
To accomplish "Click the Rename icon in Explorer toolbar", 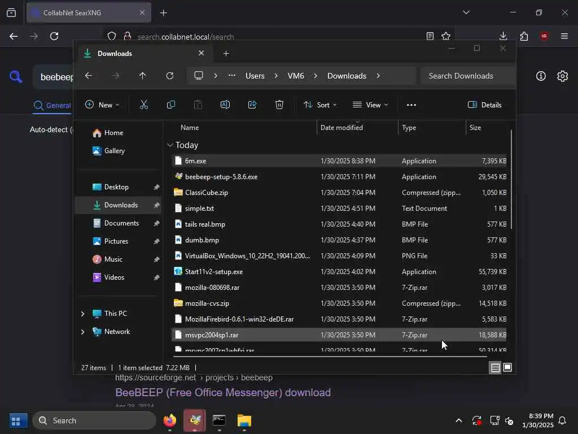I will point(225,105).
